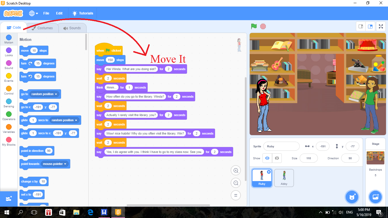Image resolution: width=388 pixels, height=218 pixels.
Task: Open the language selection globe dropdown
Action: (33, 13)
